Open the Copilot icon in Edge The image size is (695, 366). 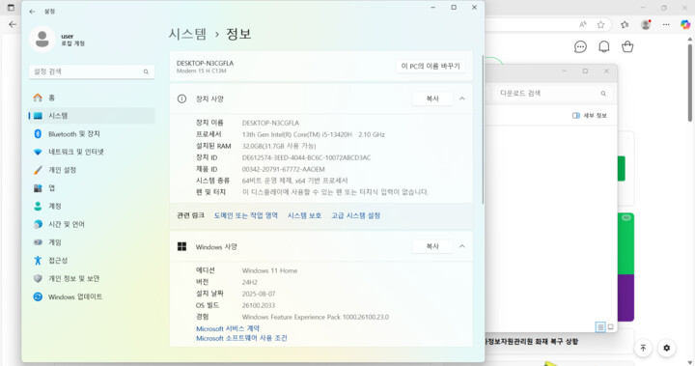(x=685, y=25)
